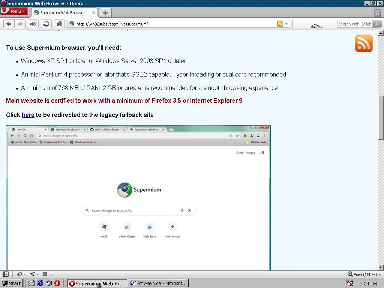Reload the current page
The width and height of the screenshot is (384, 288).
(x=46, y=24)
